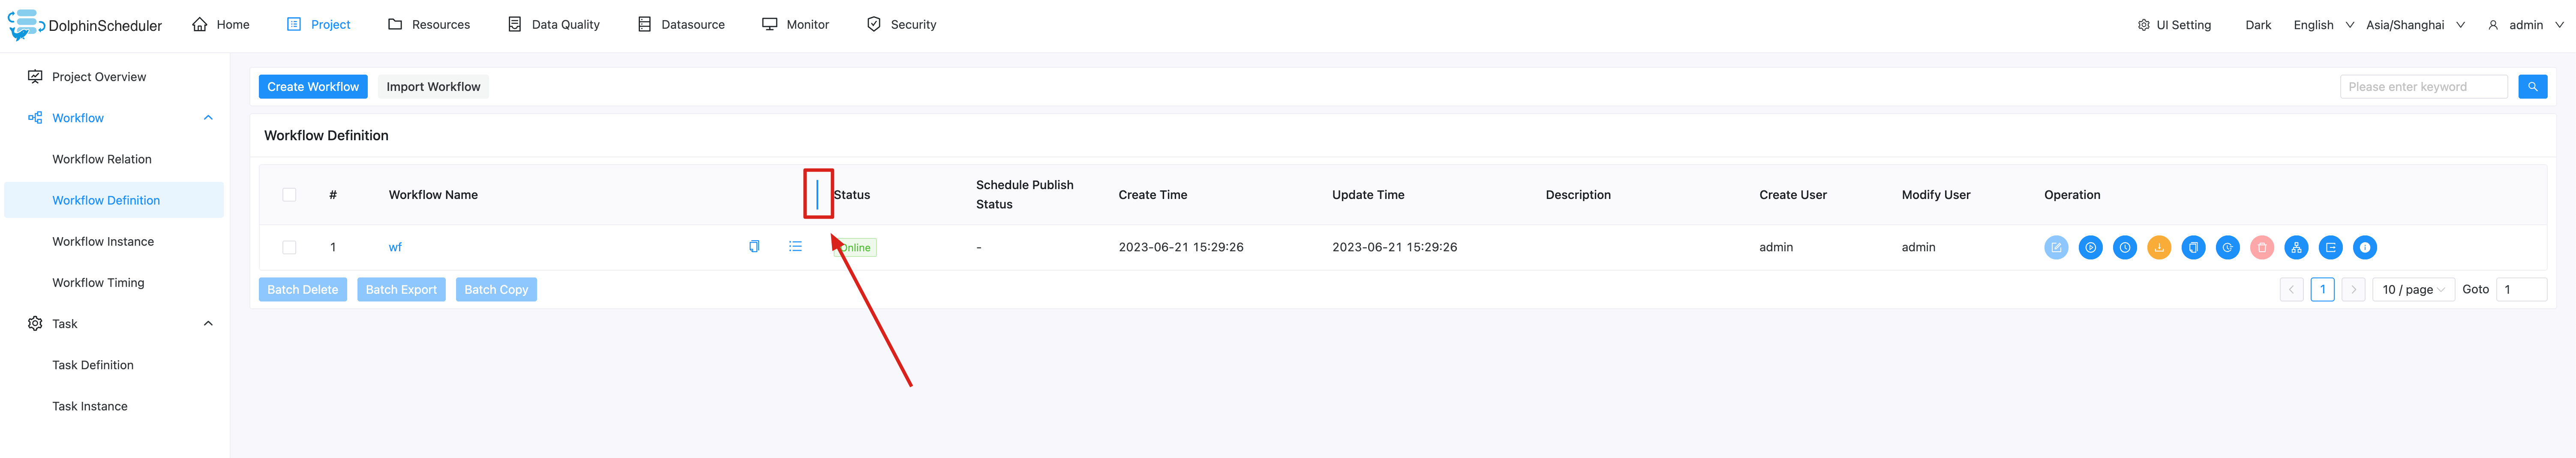
Task: Check the checkbox for workflow row 1
Action: pyautogui.click(x=289, y=247)
